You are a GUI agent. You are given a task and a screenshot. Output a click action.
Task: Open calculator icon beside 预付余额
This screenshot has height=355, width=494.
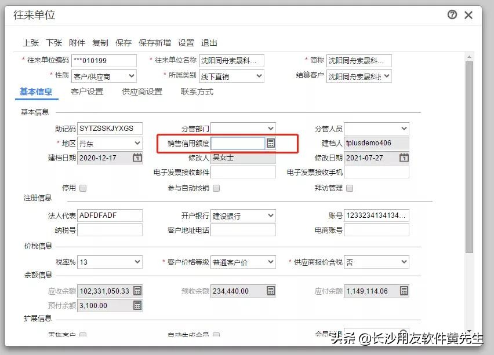pyautogui.click(x=137, y=305)
